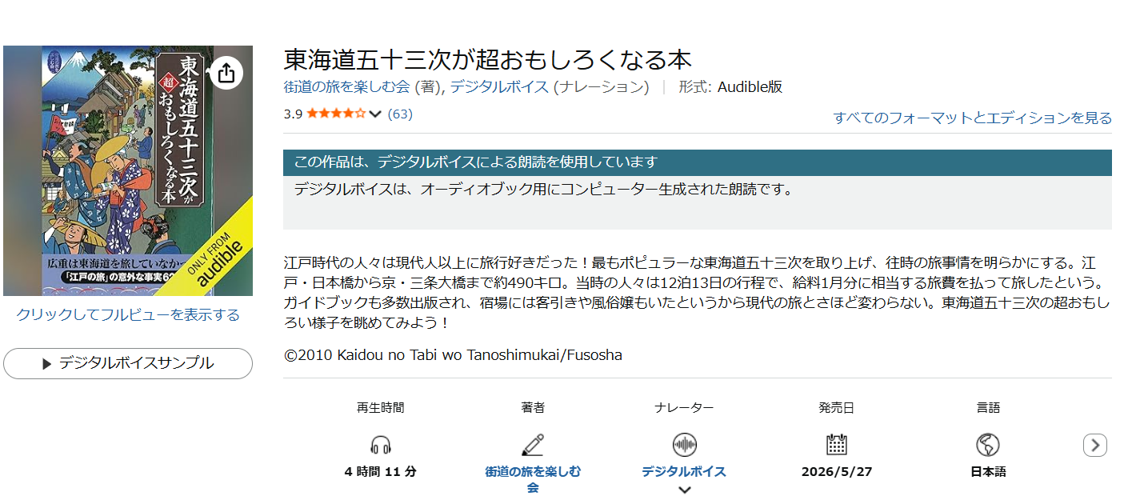Click the ナレーター label
The image size is (1132, 500).
coord(684,408)
